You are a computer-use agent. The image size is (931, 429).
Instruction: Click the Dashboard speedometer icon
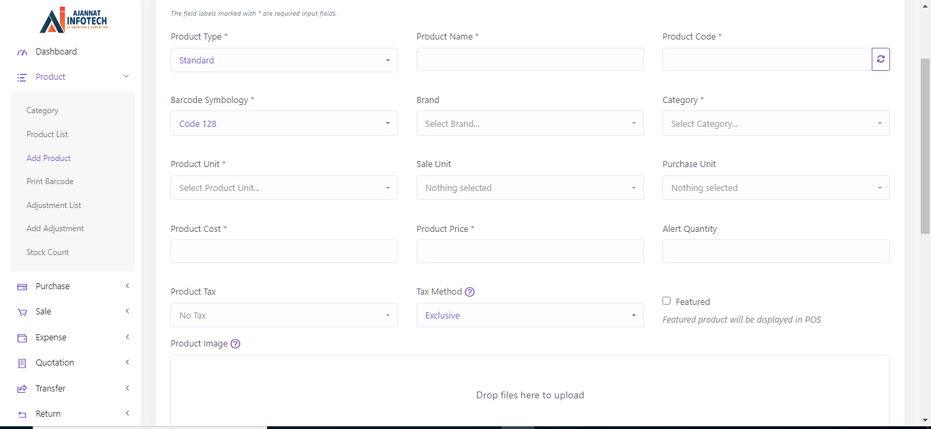(22, 52)
